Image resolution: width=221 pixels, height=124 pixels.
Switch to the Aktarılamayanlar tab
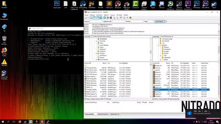(x=103, y=114)
